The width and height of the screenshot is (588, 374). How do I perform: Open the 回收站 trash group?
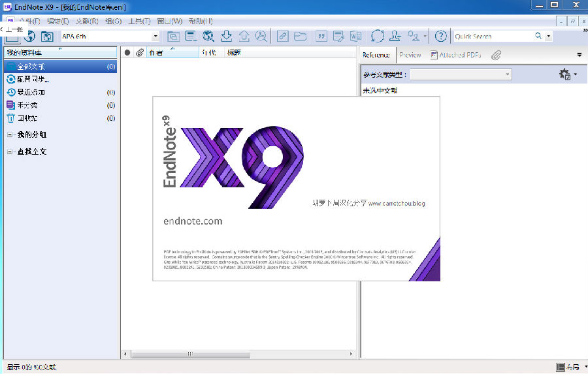[60, 118]
